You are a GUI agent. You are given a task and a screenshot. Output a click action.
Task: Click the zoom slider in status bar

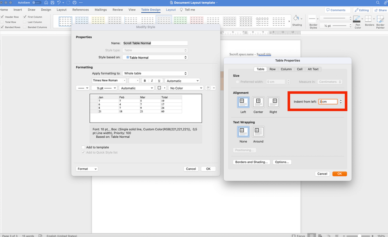pos(359,236)
